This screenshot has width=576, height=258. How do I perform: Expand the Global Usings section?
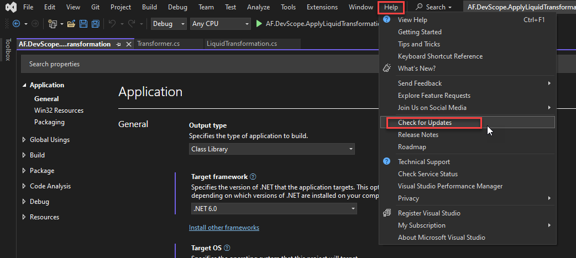[24, 139]
